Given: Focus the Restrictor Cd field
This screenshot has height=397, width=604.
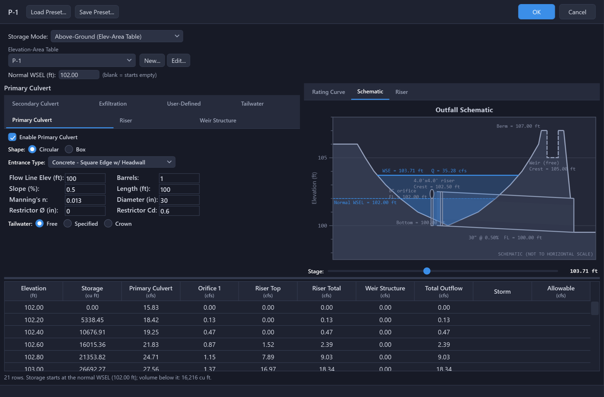Looking at the screenshot, I should 179,211.
